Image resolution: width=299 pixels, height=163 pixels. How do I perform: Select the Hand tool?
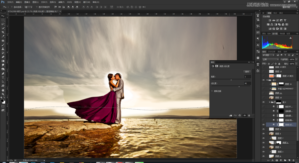[3, 90]
